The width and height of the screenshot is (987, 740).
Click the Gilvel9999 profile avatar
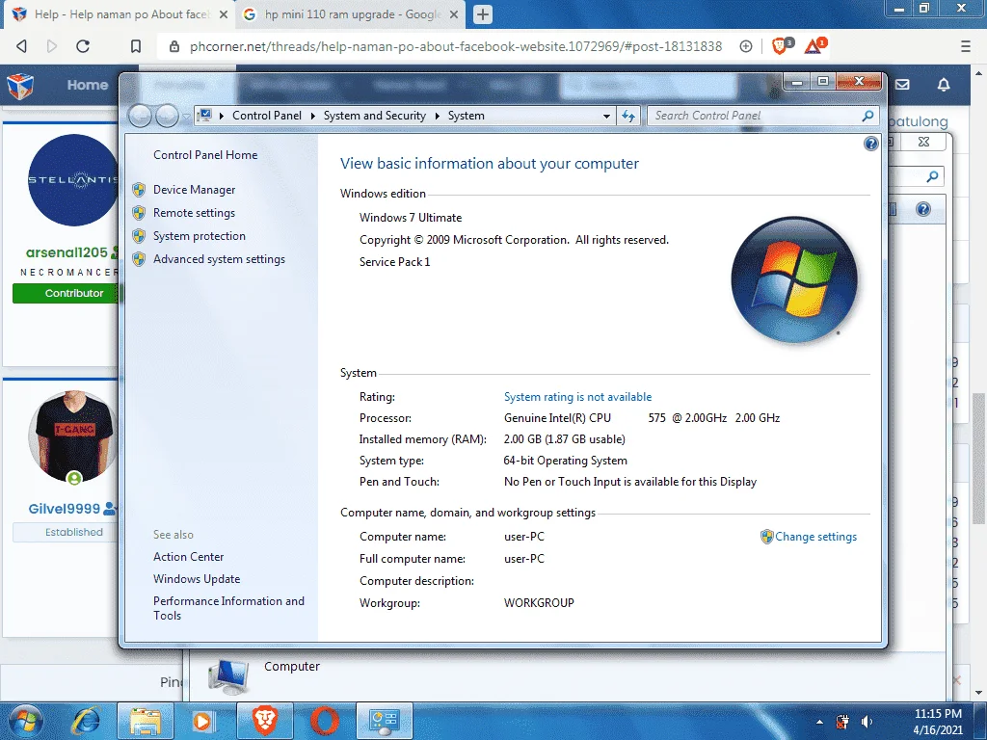coord(73,436)
